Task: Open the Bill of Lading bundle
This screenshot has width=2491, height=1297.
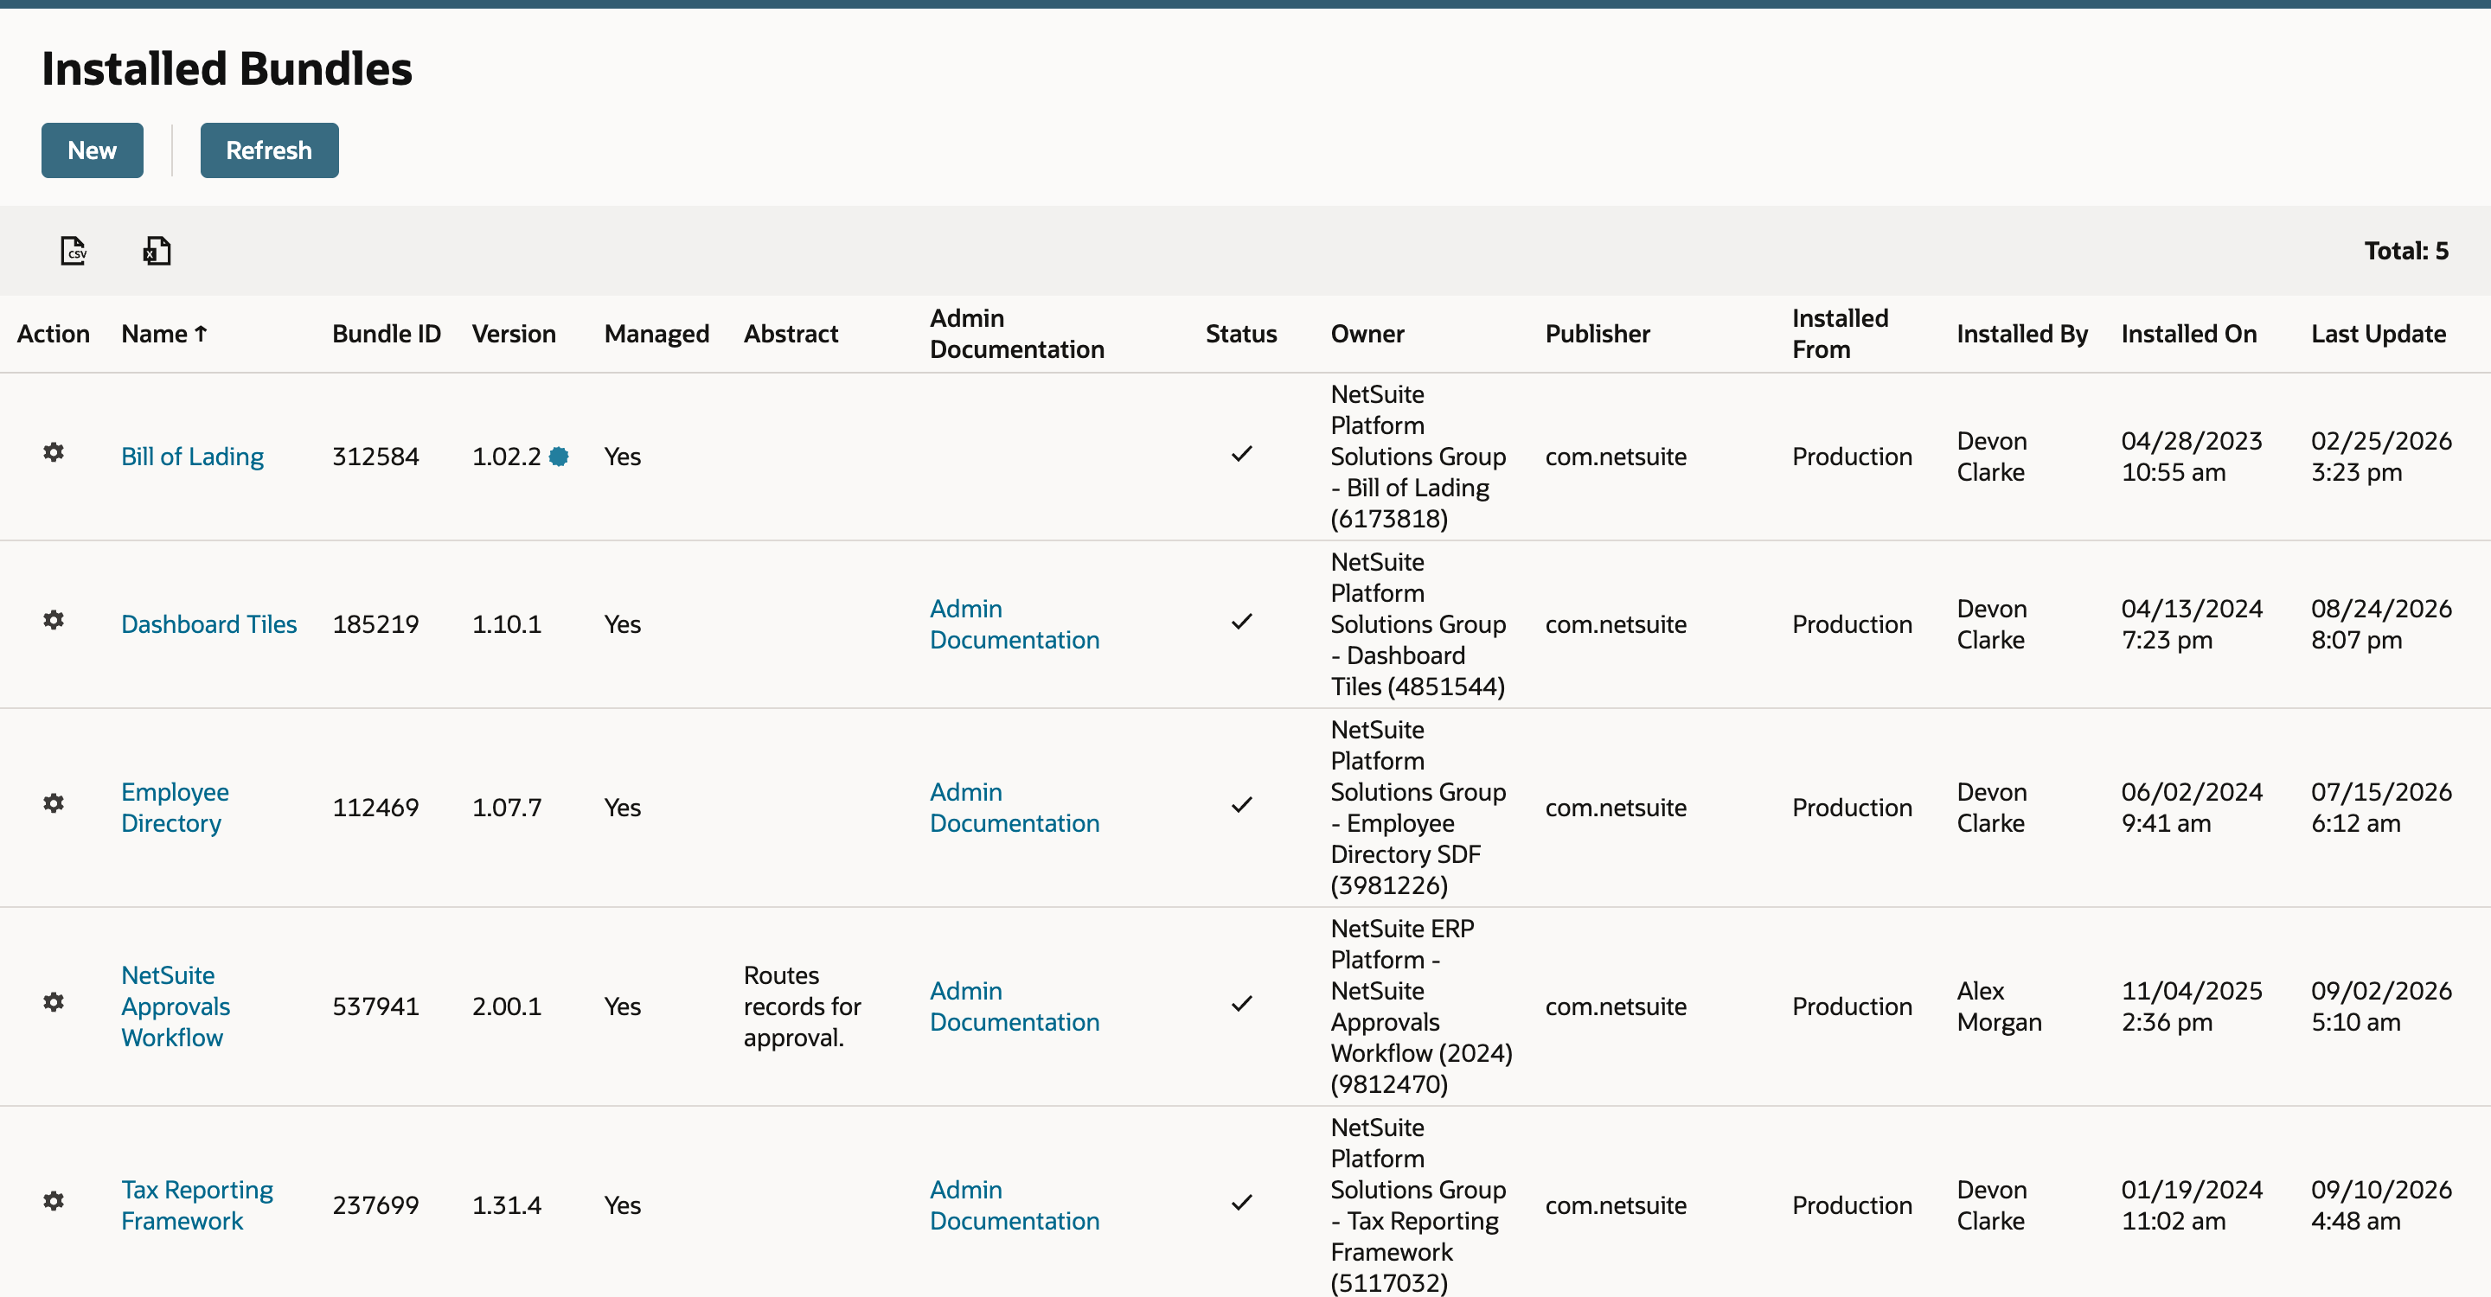Action: (x=192, y=457)
